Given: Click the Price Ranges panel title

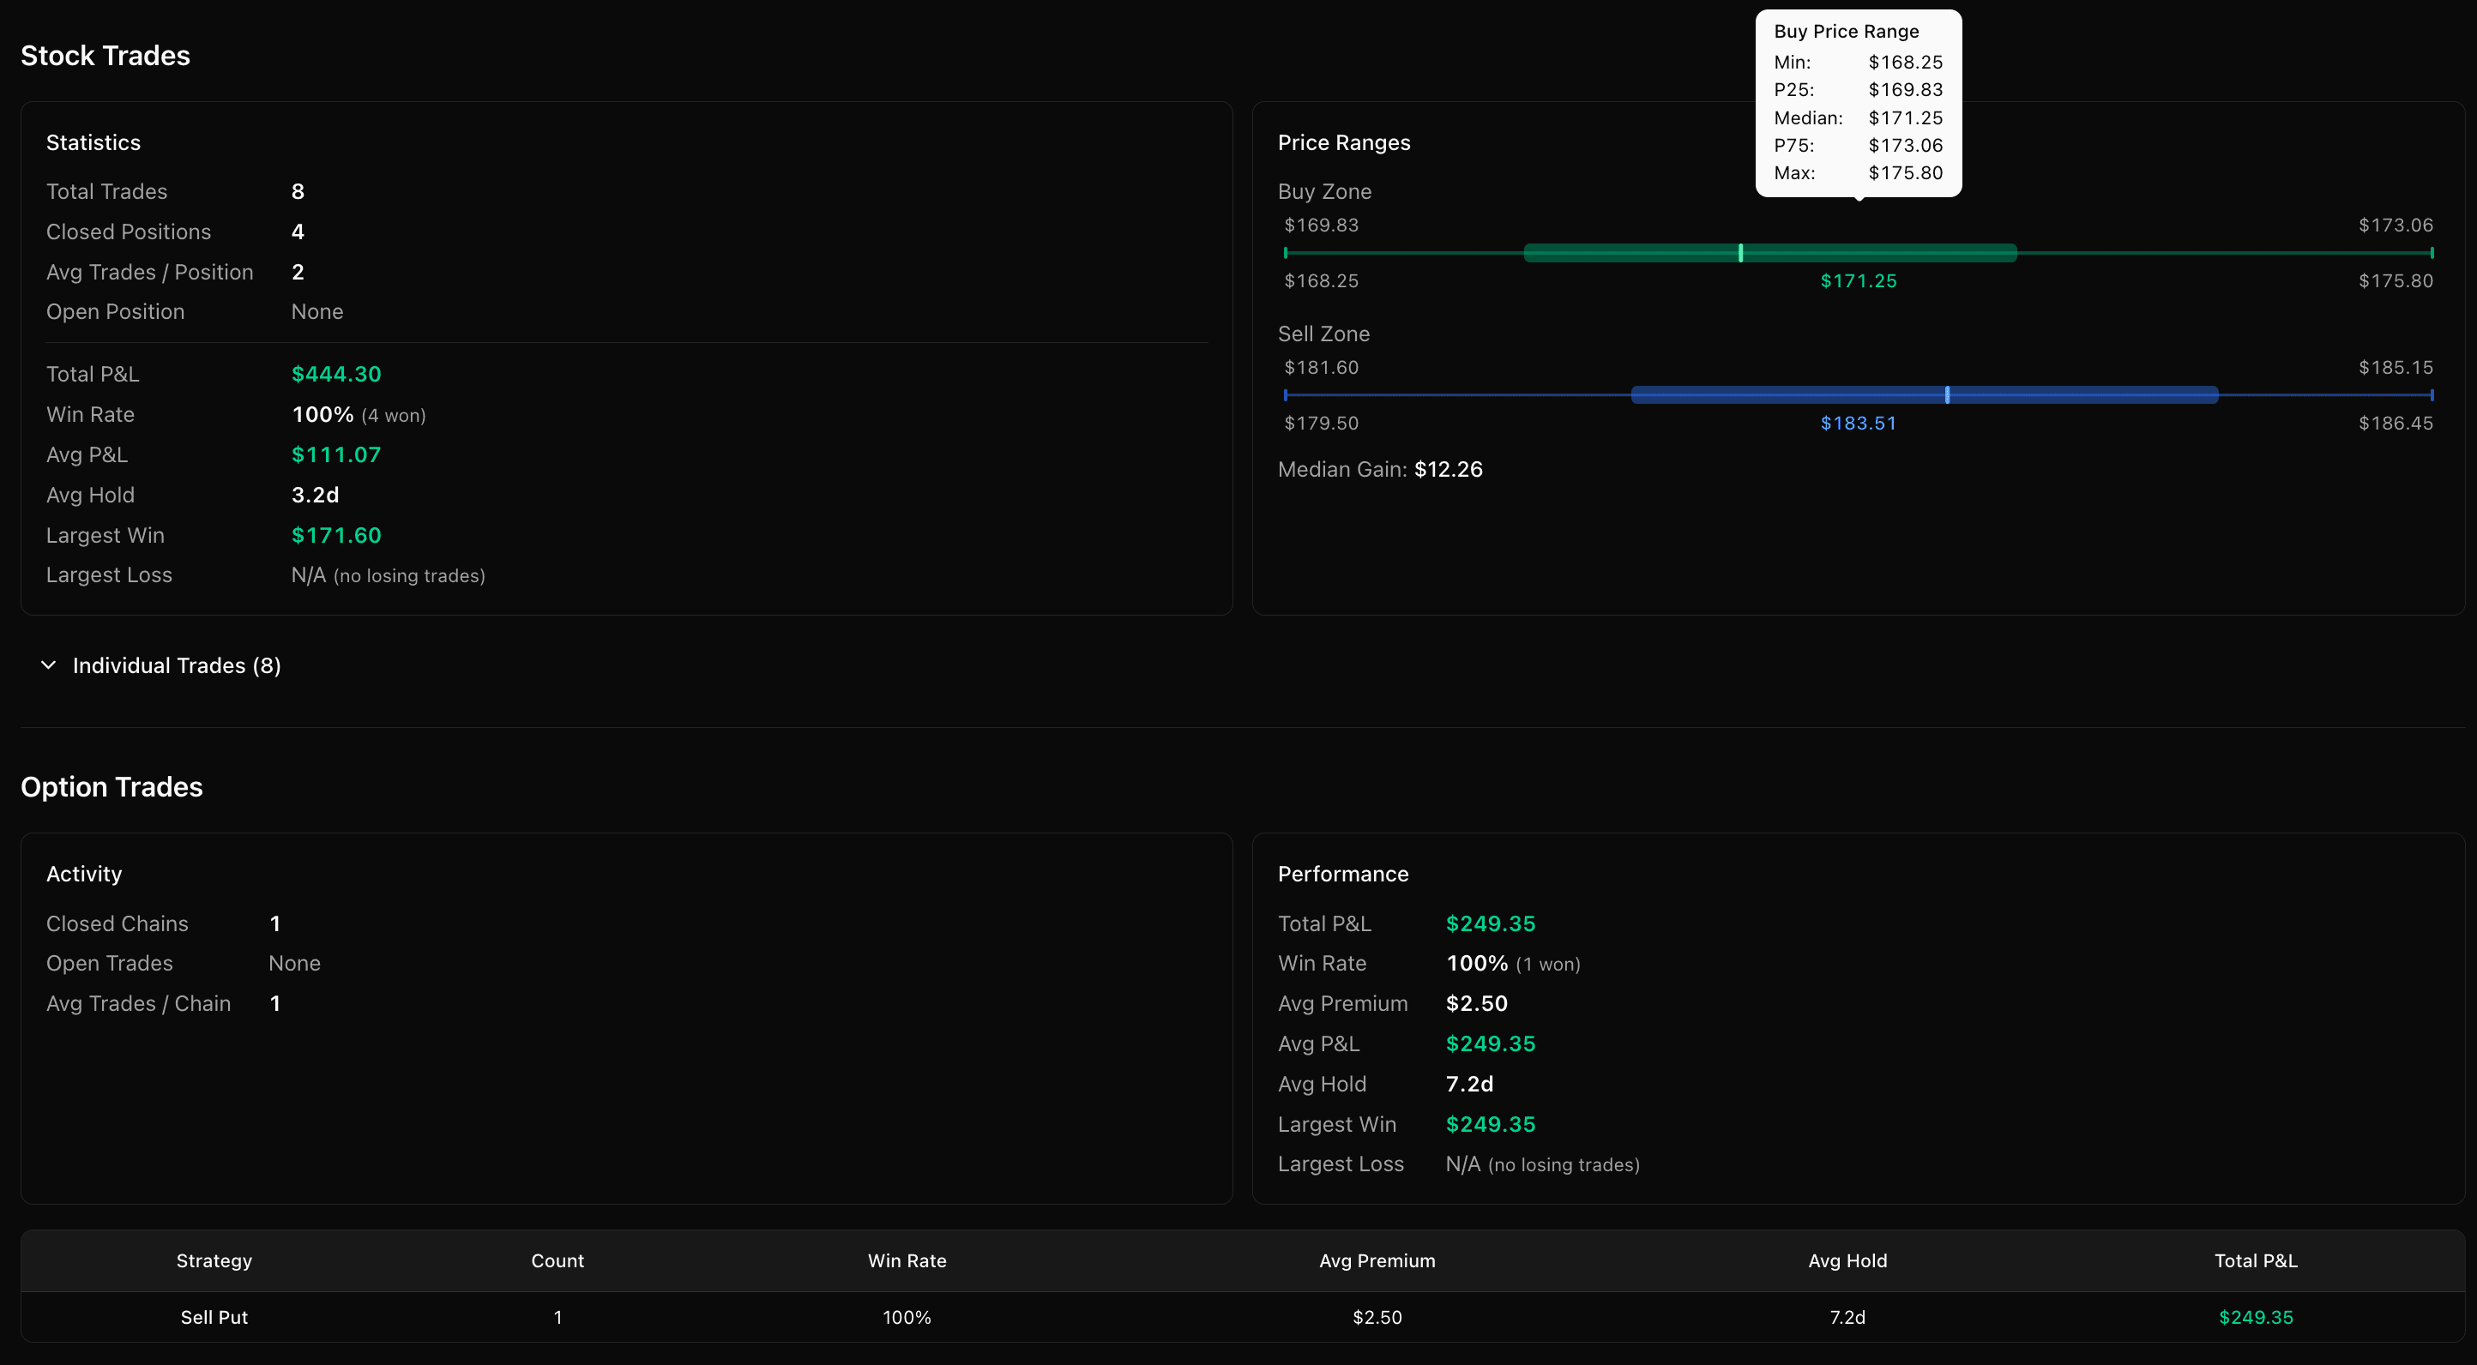Looking at the screenshot, I should [x=1343, y=142].
